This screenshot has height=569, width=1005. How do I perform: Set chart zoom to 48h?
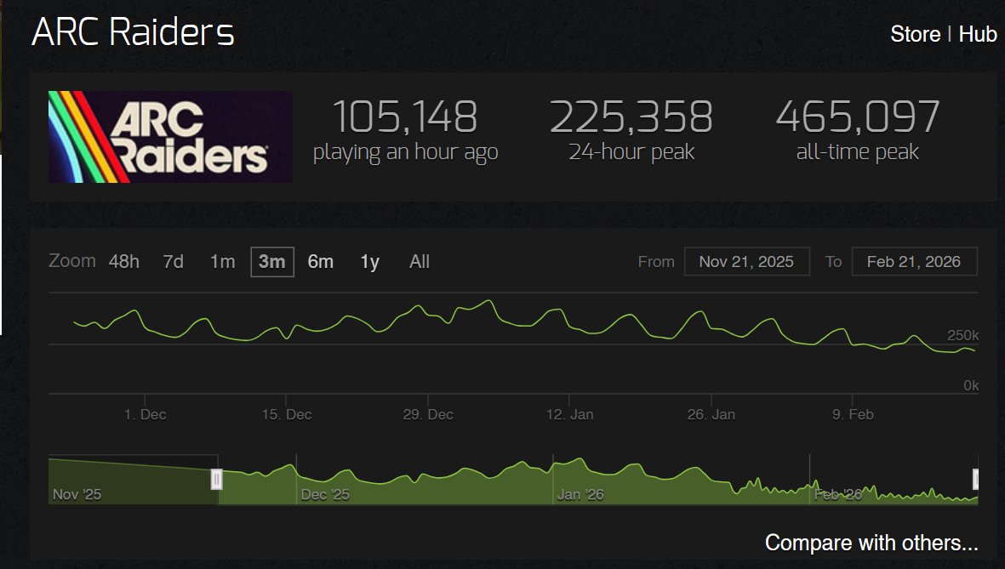[123, 261]
